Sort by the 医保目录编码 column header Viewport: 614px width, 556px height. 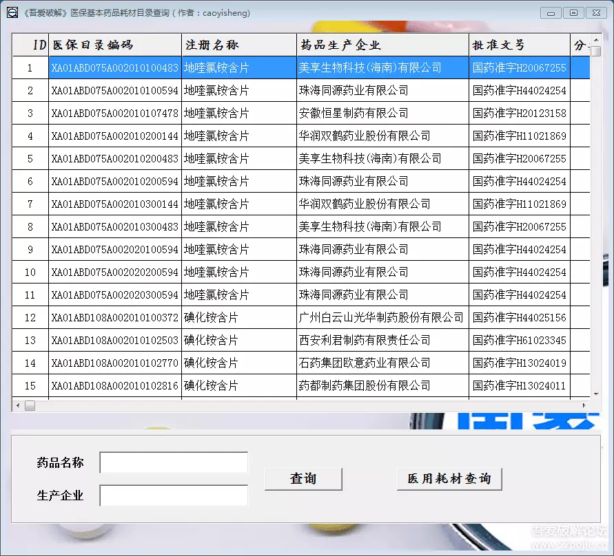click(114, 45)
